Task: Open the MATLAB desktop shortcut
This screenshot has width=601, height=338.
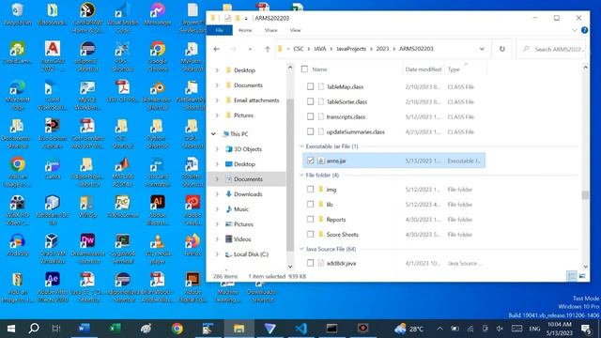Action: click(123, 172)
